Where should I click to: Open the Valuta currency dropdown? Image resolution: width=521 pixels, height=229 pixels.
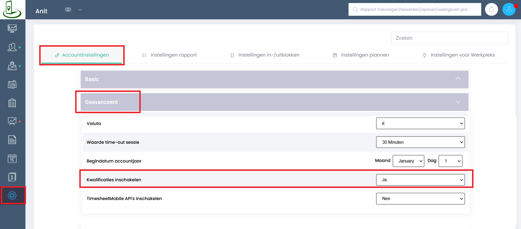click(420, 123)
